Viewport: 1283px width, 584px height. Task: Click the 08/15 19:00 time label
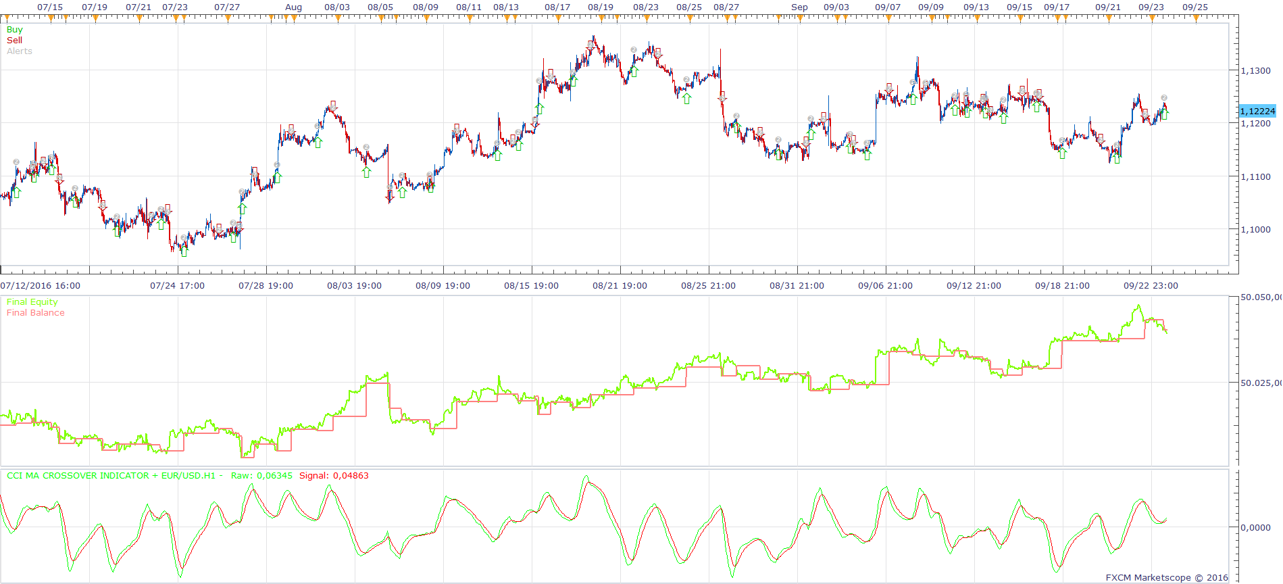click(531, 286)
